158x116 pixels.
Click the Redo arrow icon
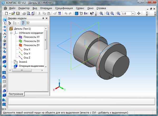[70, 13]
